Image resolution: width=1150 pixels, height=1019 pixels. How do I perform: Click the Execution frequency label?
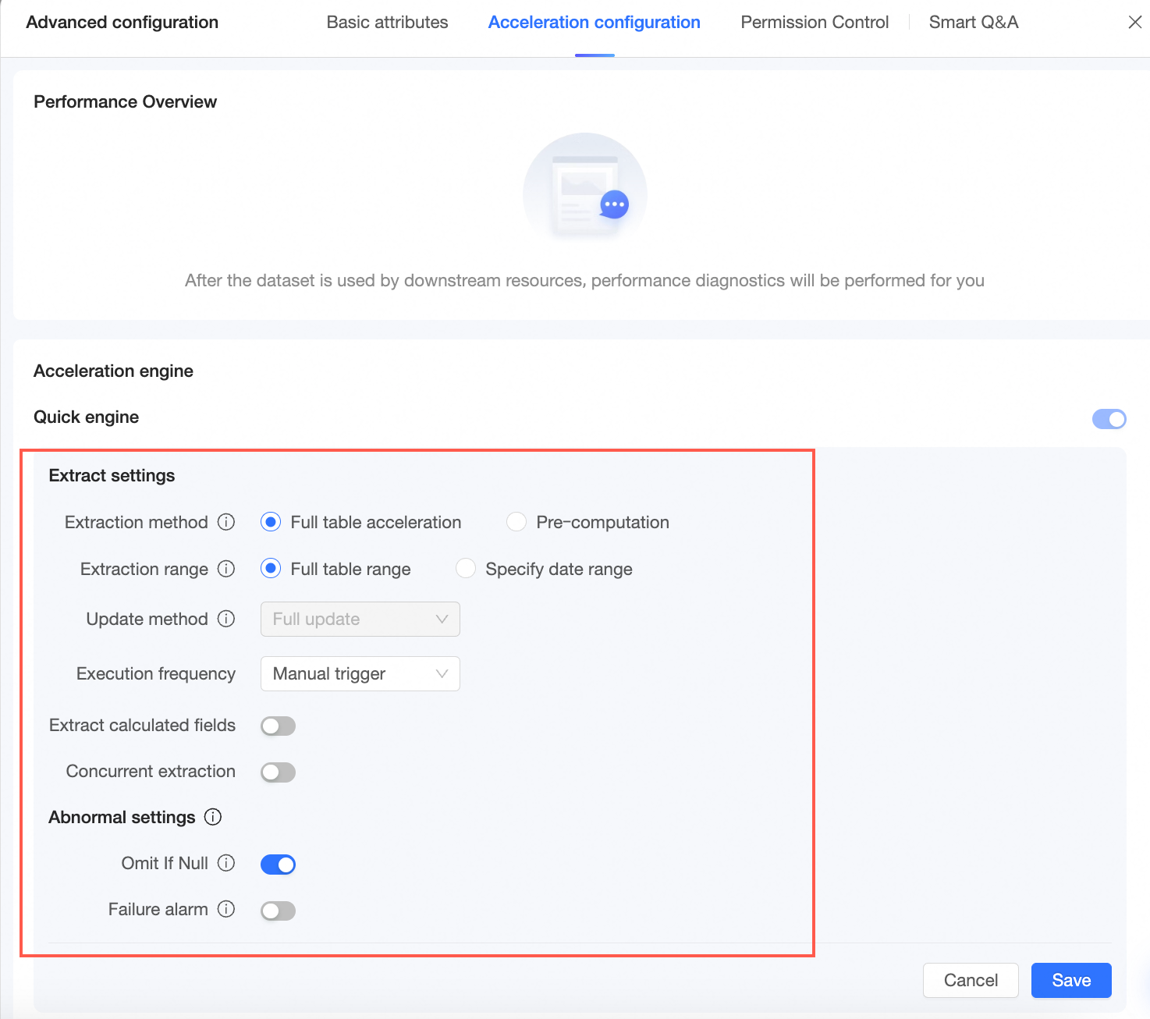pos(156,673)
